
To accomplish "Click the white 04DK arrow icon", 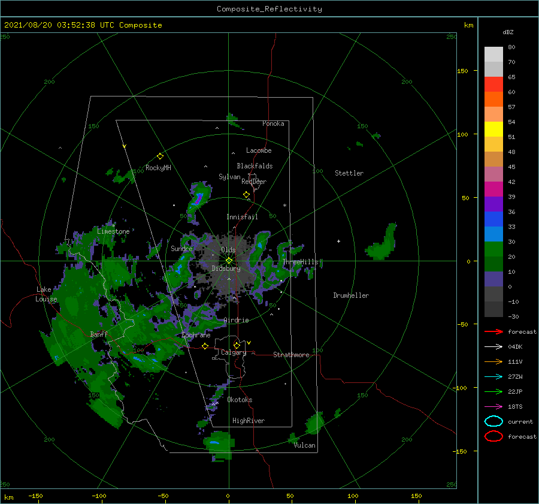I will 493,347.
